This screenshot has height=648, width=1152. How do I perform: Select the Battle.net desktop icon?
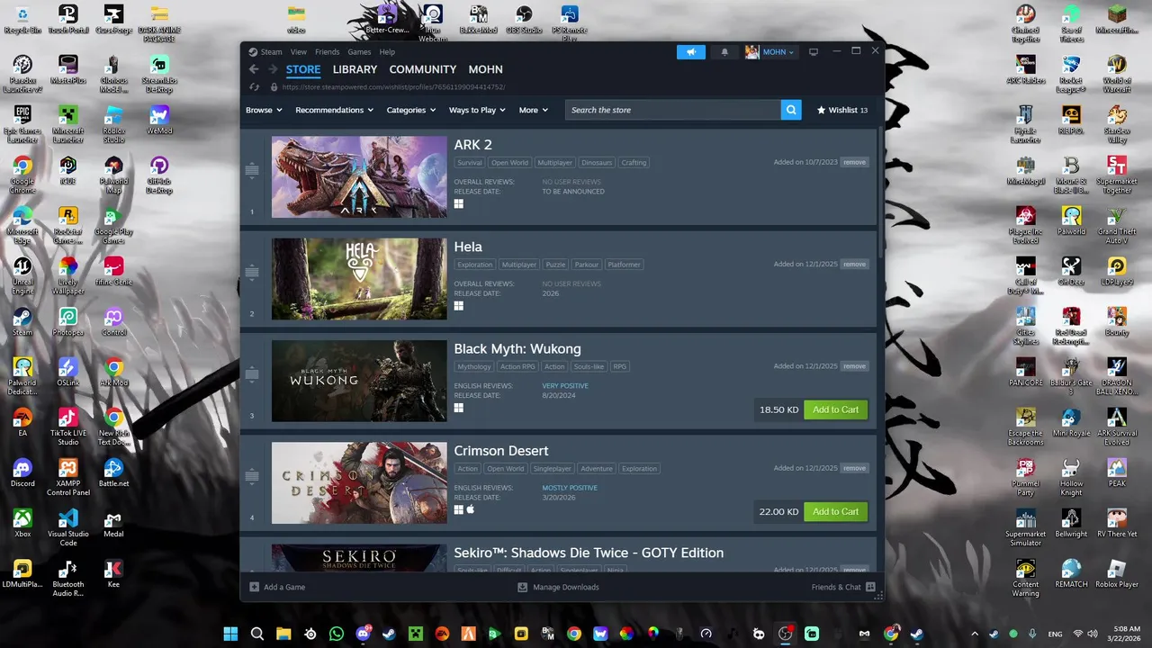(113, 472)
